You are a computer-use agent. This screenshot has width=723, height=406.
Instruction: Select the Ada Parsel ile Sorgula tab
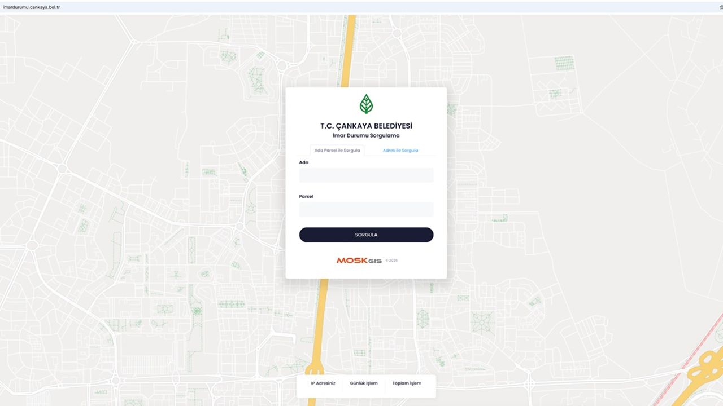click(x=337, y=151)
